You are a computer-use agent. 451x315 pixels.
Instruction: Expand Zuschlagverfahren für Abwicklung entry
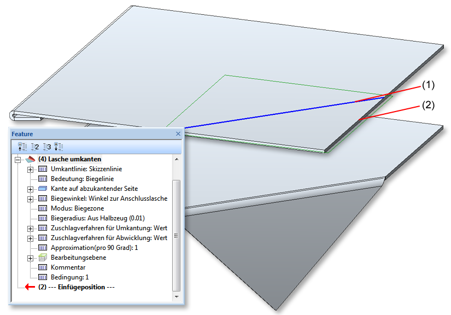(30, 238)
